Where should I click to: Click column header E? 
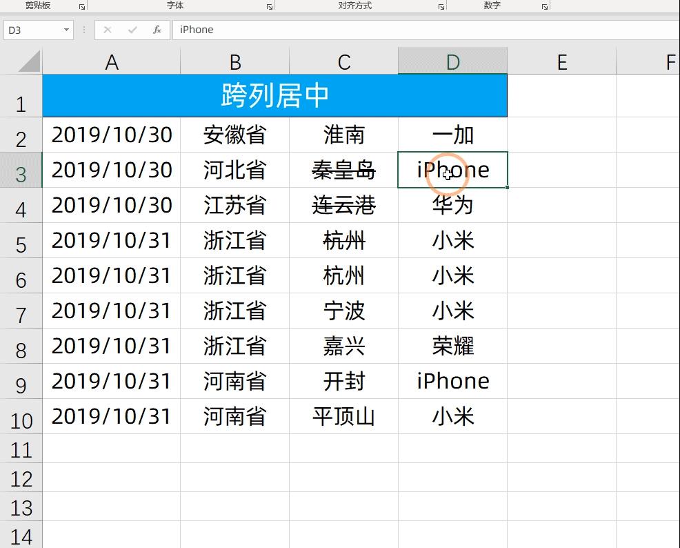pos(561,61)
